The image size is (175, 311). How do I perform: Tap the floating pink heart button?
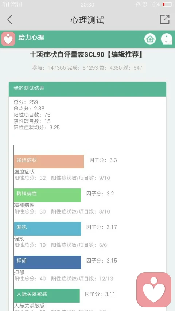[154, 289]
